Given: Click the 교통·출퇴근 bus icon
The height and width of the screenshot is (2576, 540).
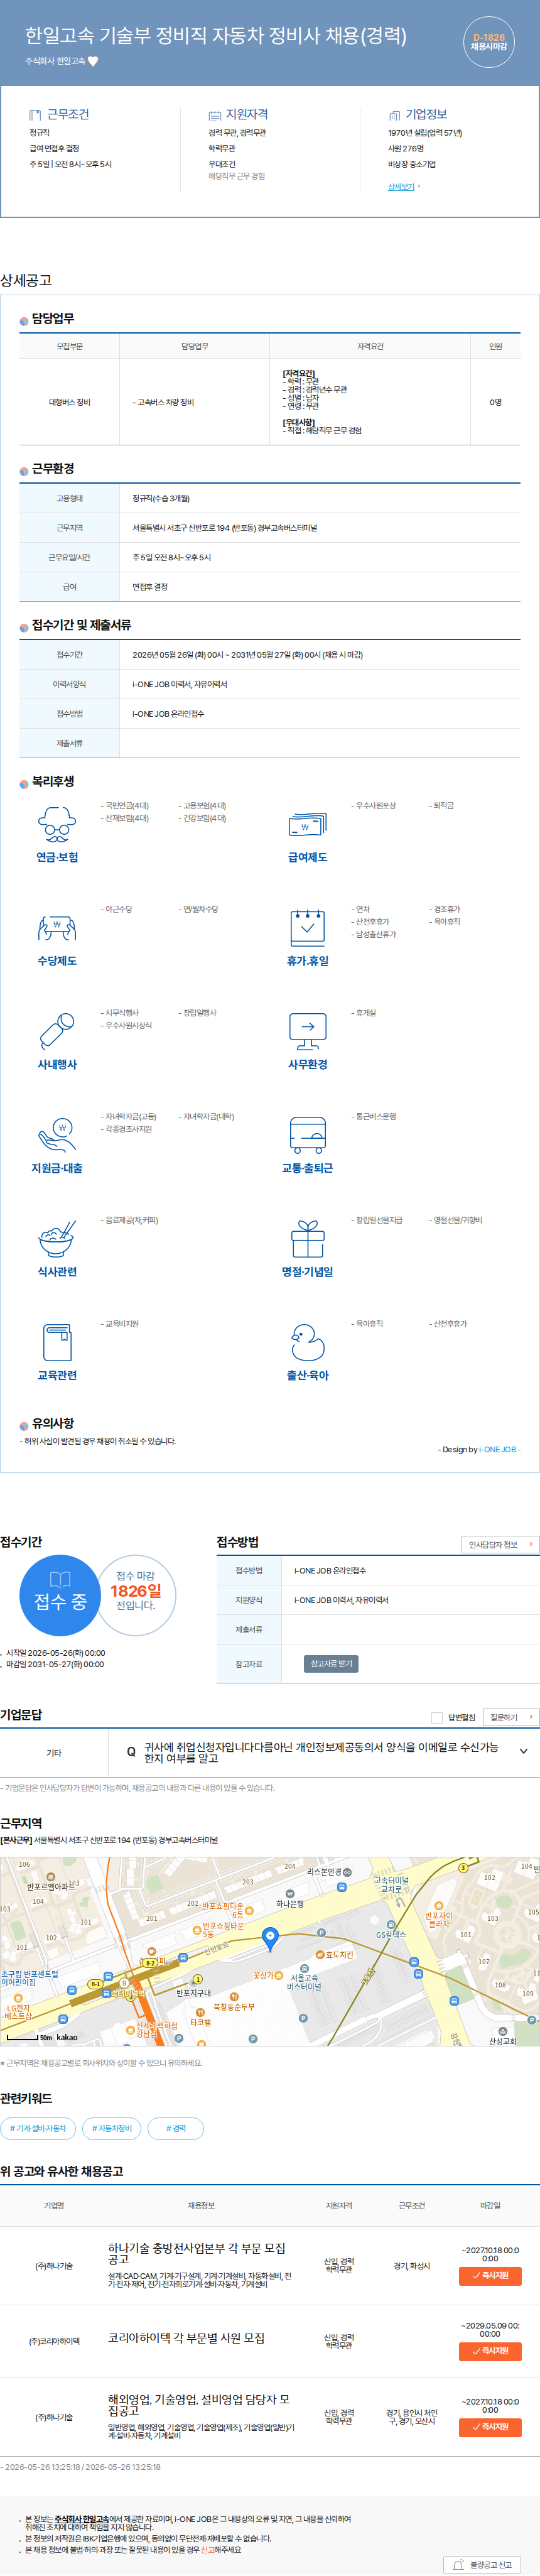Looking at the screenshot, I should 307,1135.
